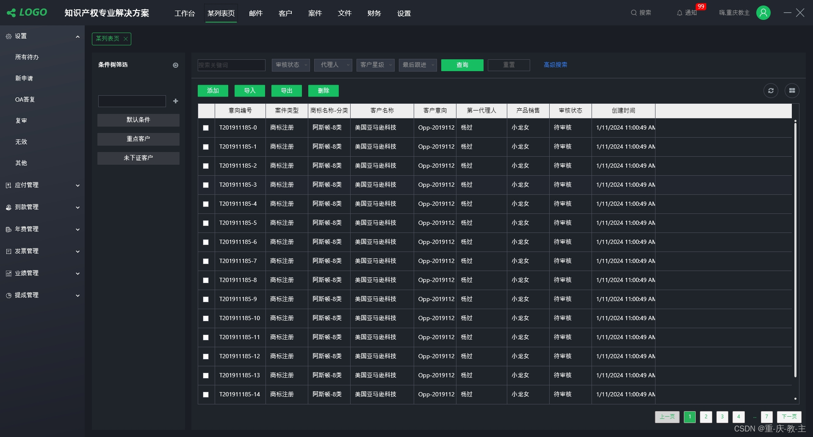Open the 最后跟进 dropdown

pos(418,65)
